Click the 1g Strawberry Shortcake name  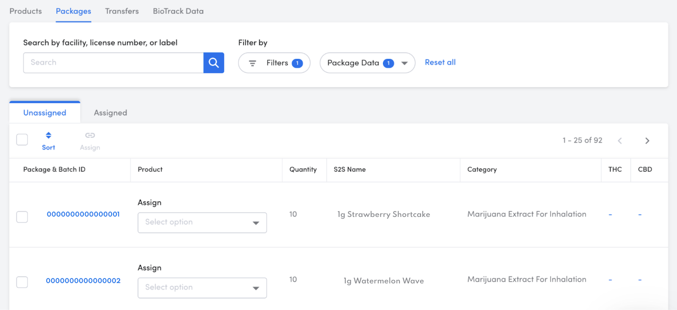pos(384,214)
